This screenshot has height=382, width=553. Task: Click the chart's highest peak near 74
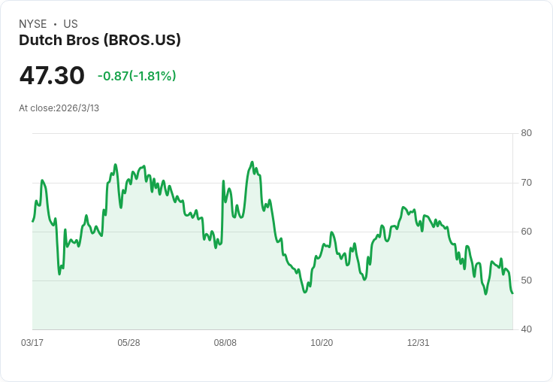[x=252, y=162]
